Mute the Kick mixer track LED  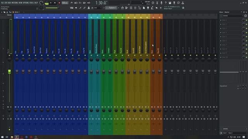tap(17, 55)
